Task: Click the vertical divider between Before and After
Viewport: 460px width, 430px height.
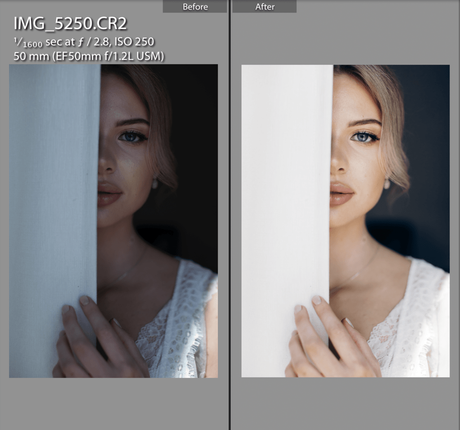Action: click(x=230, y=215)
